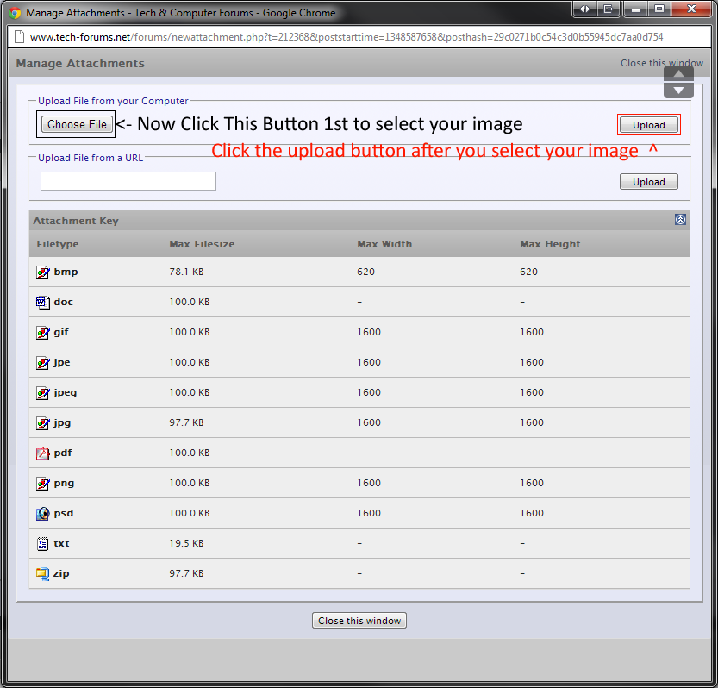Click the scroll up arrow widget
This screenshot has width=718, height=688.
tap(678, 74)
